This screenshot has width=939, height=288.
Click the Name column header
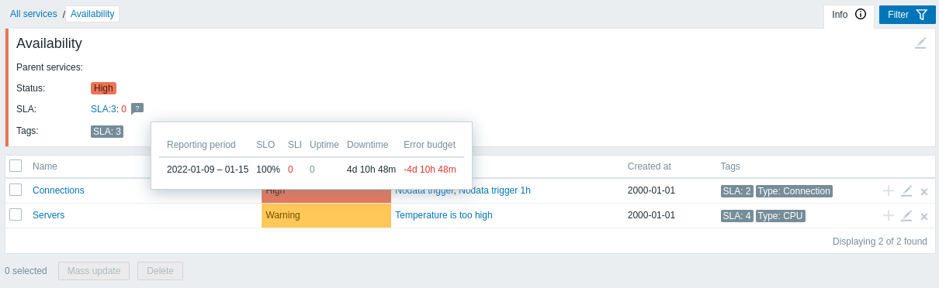pyautogui.click(x=45, y=166)
